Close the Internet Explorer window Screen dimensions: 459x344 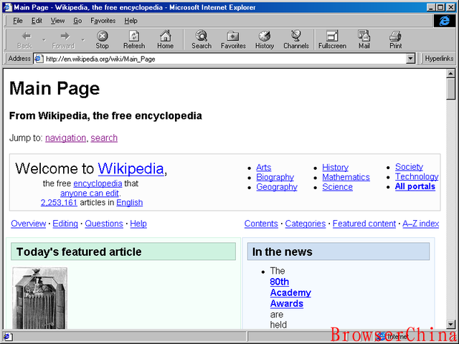coord(451,8)
